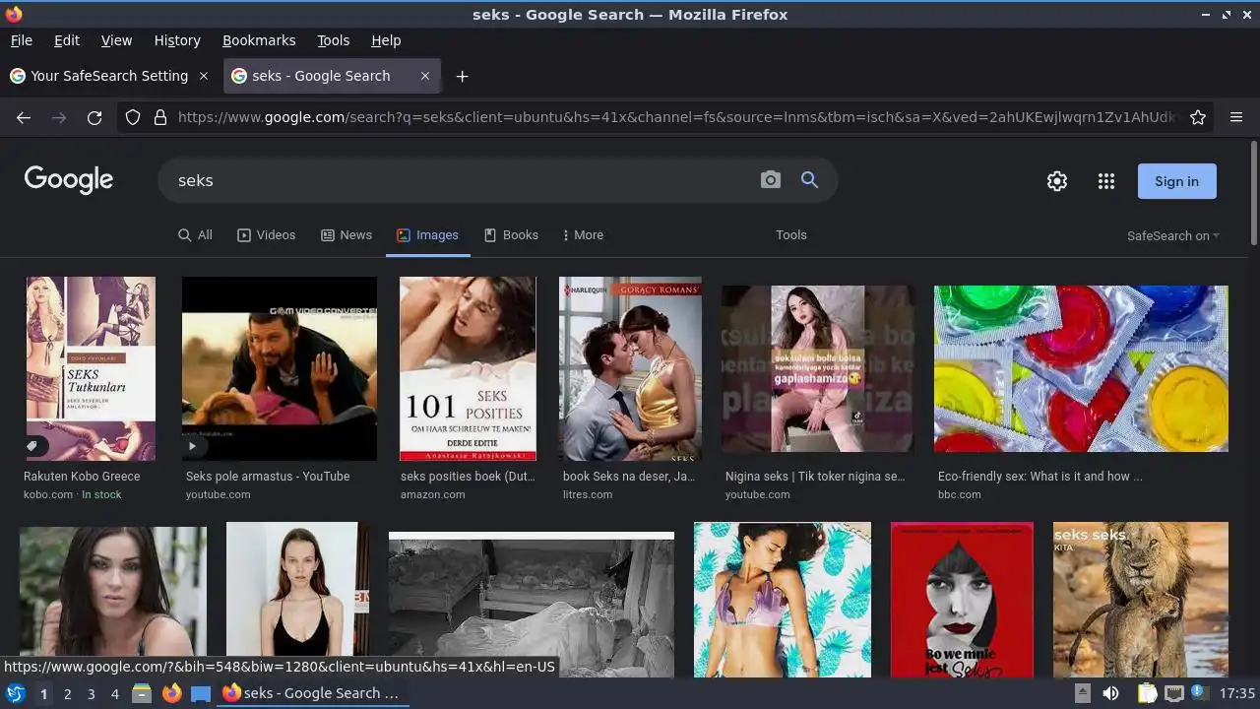Image resolution: width=1260 pixels, height=709 pixels.
Task: Click the play icon on YouTube thumbnail
Action: coord(192,446)
